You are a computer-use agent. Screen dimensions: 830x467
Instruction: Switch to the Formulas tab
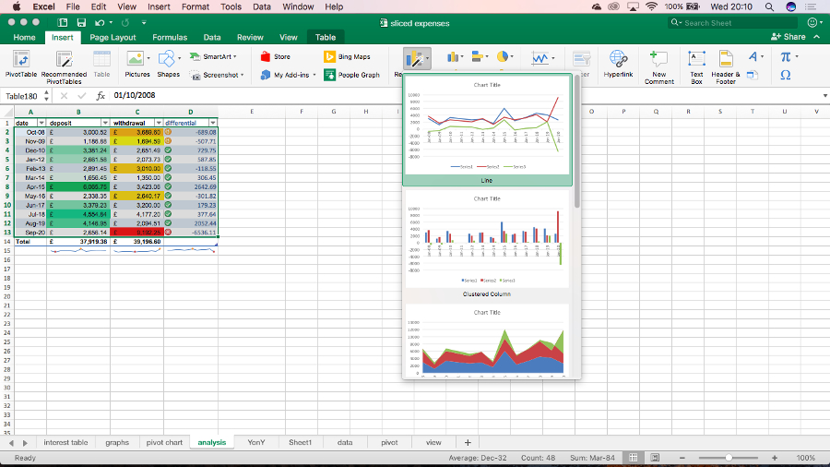[170, 37]
